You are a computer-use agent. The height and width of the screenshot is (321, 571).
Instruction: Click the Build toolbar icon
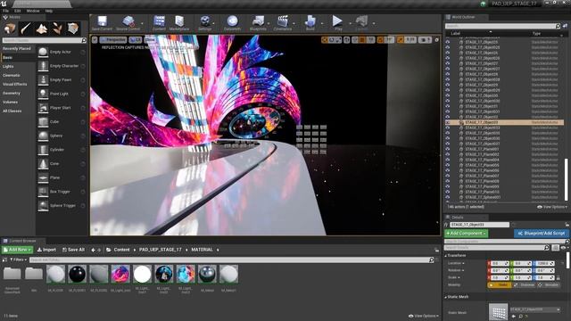click(310, 23)
